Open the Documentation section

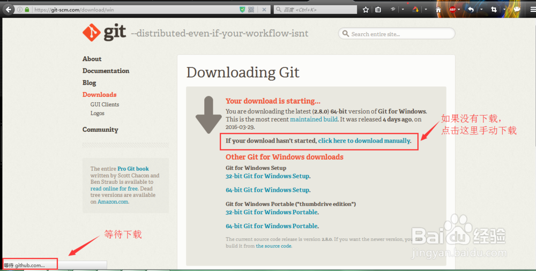point(106,71)
